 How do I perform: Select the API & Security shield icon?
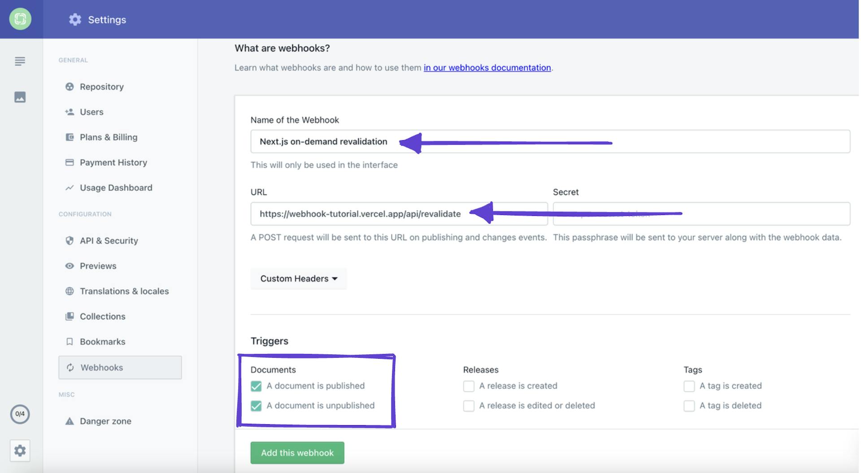pos(70,241)
